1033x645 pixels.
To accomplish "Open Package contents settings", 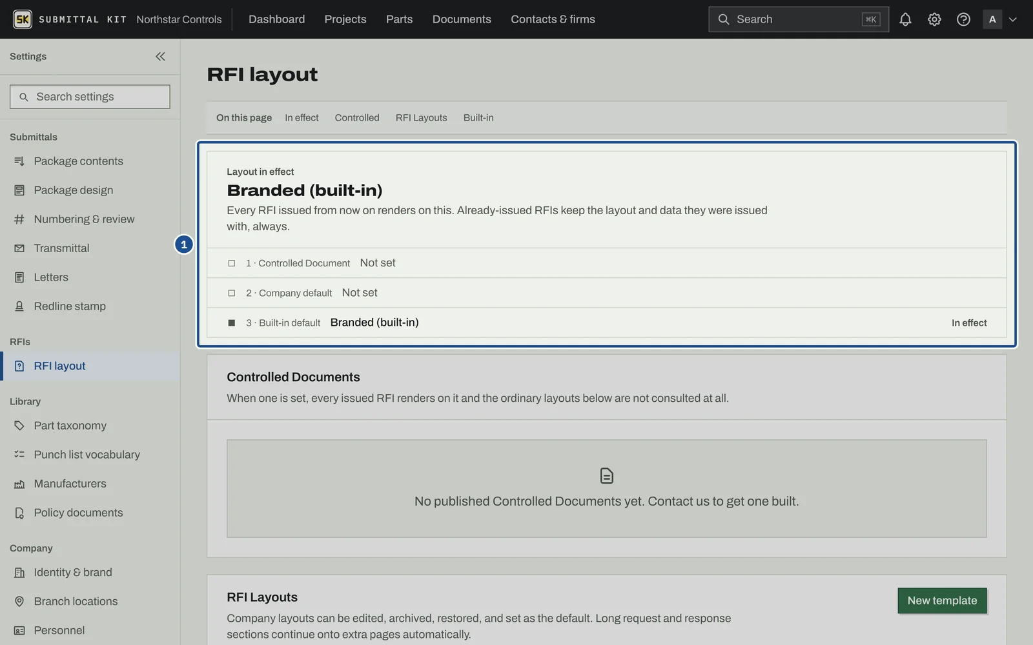I will tap(90, 161).
